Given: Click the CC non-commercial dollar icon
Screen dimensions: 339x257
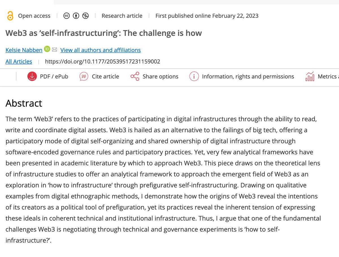Looking at the screenshot, I should coord(85,16).
